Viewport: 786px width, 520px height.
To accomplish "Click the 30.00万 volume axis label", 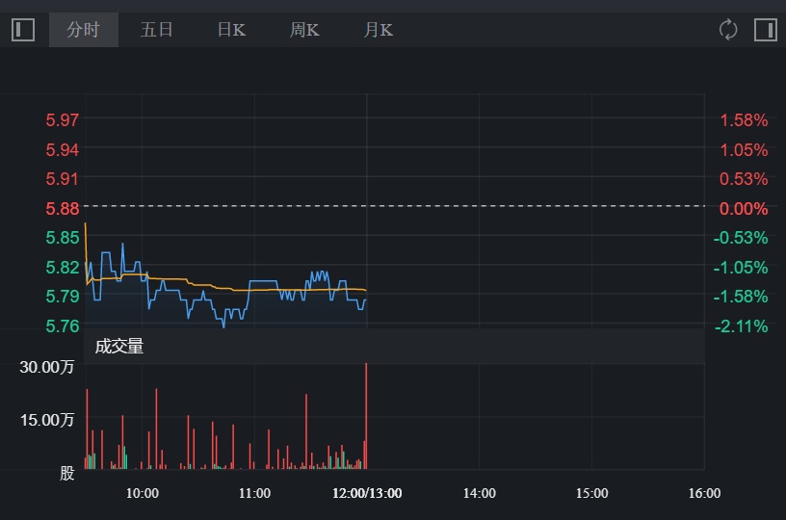I will [x=50, y=367].
